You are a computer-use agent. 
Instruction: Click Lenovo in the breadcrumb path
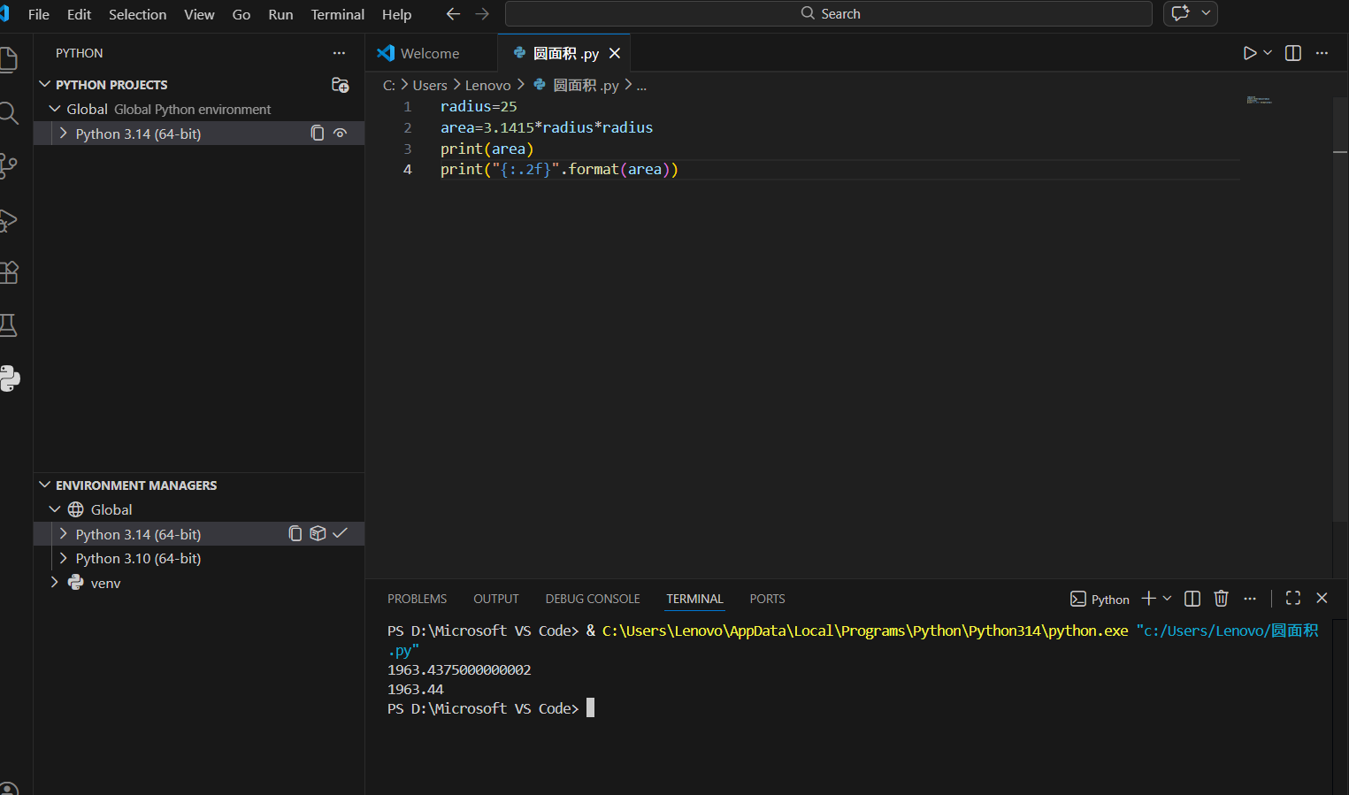(488, 85)
